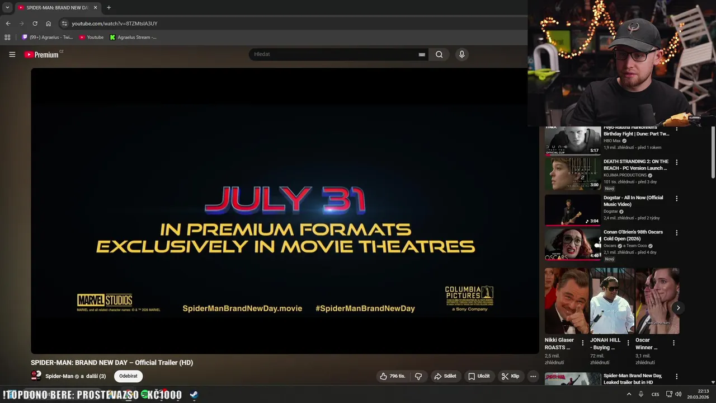The height and width of the screenshot is (403, 716).
Task: Open options for Conan O'Brien Oscars video
Action: coord(677,233)
